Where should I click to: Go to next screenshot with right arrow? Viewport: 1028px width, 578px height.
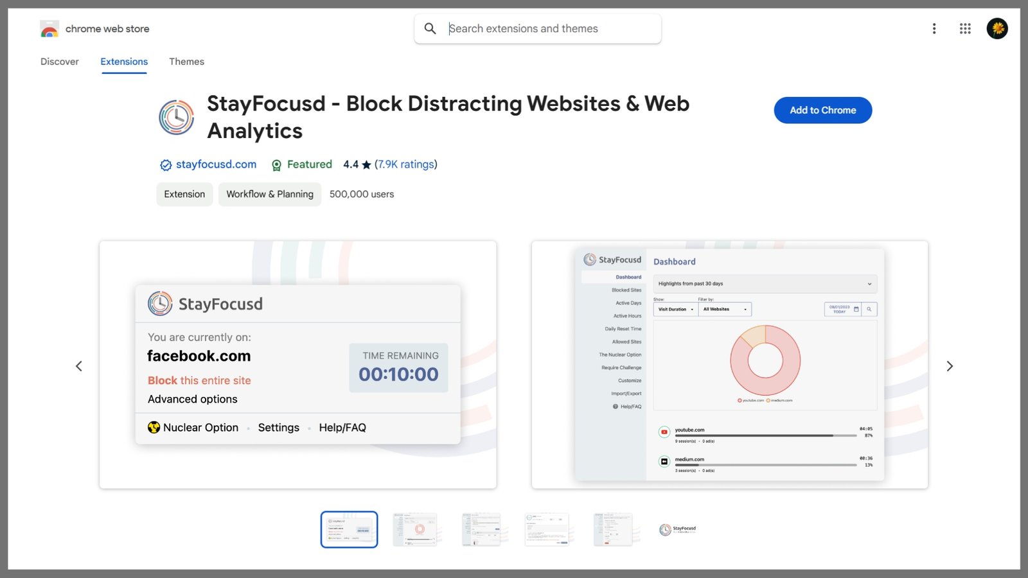pyautogui.click(x=950, y=366)
